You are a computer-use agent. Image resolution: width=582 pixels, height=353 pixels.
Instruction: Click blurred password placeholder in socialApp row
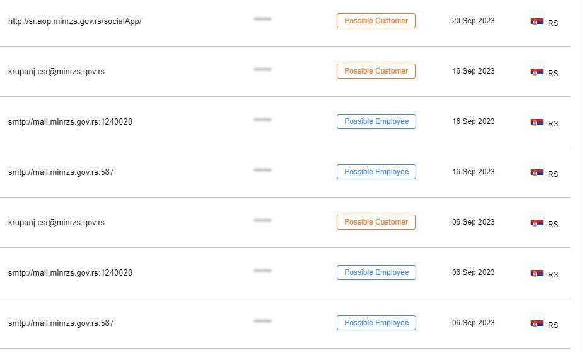click(x=263, y=19)
